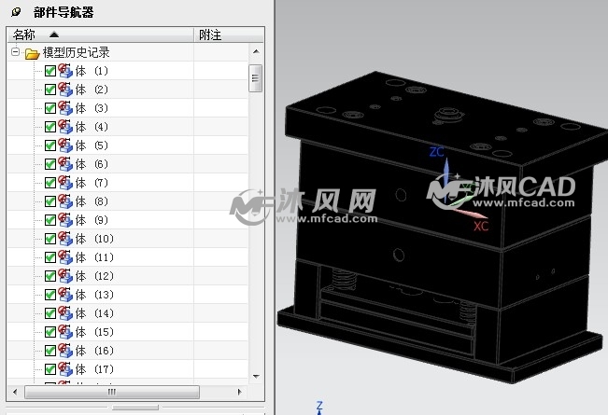Click the 附注 column header
608x415 pixels.
229,35
